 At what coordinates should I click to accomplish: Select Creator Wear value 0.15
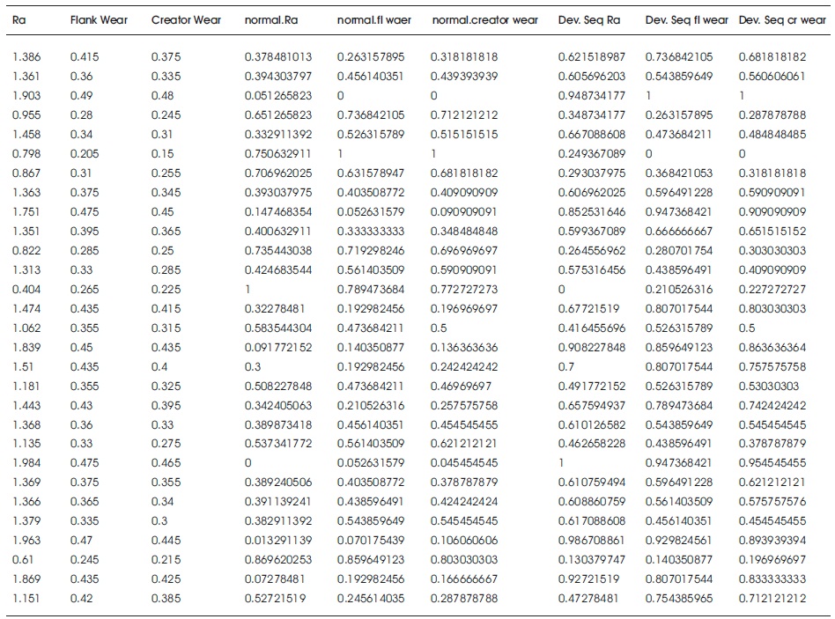click(162, 154)
